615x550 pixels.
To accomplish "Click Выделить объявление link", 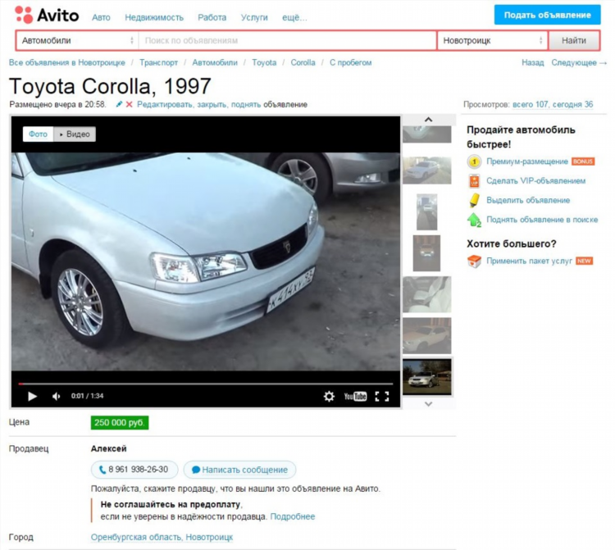I will pos(528,200).
